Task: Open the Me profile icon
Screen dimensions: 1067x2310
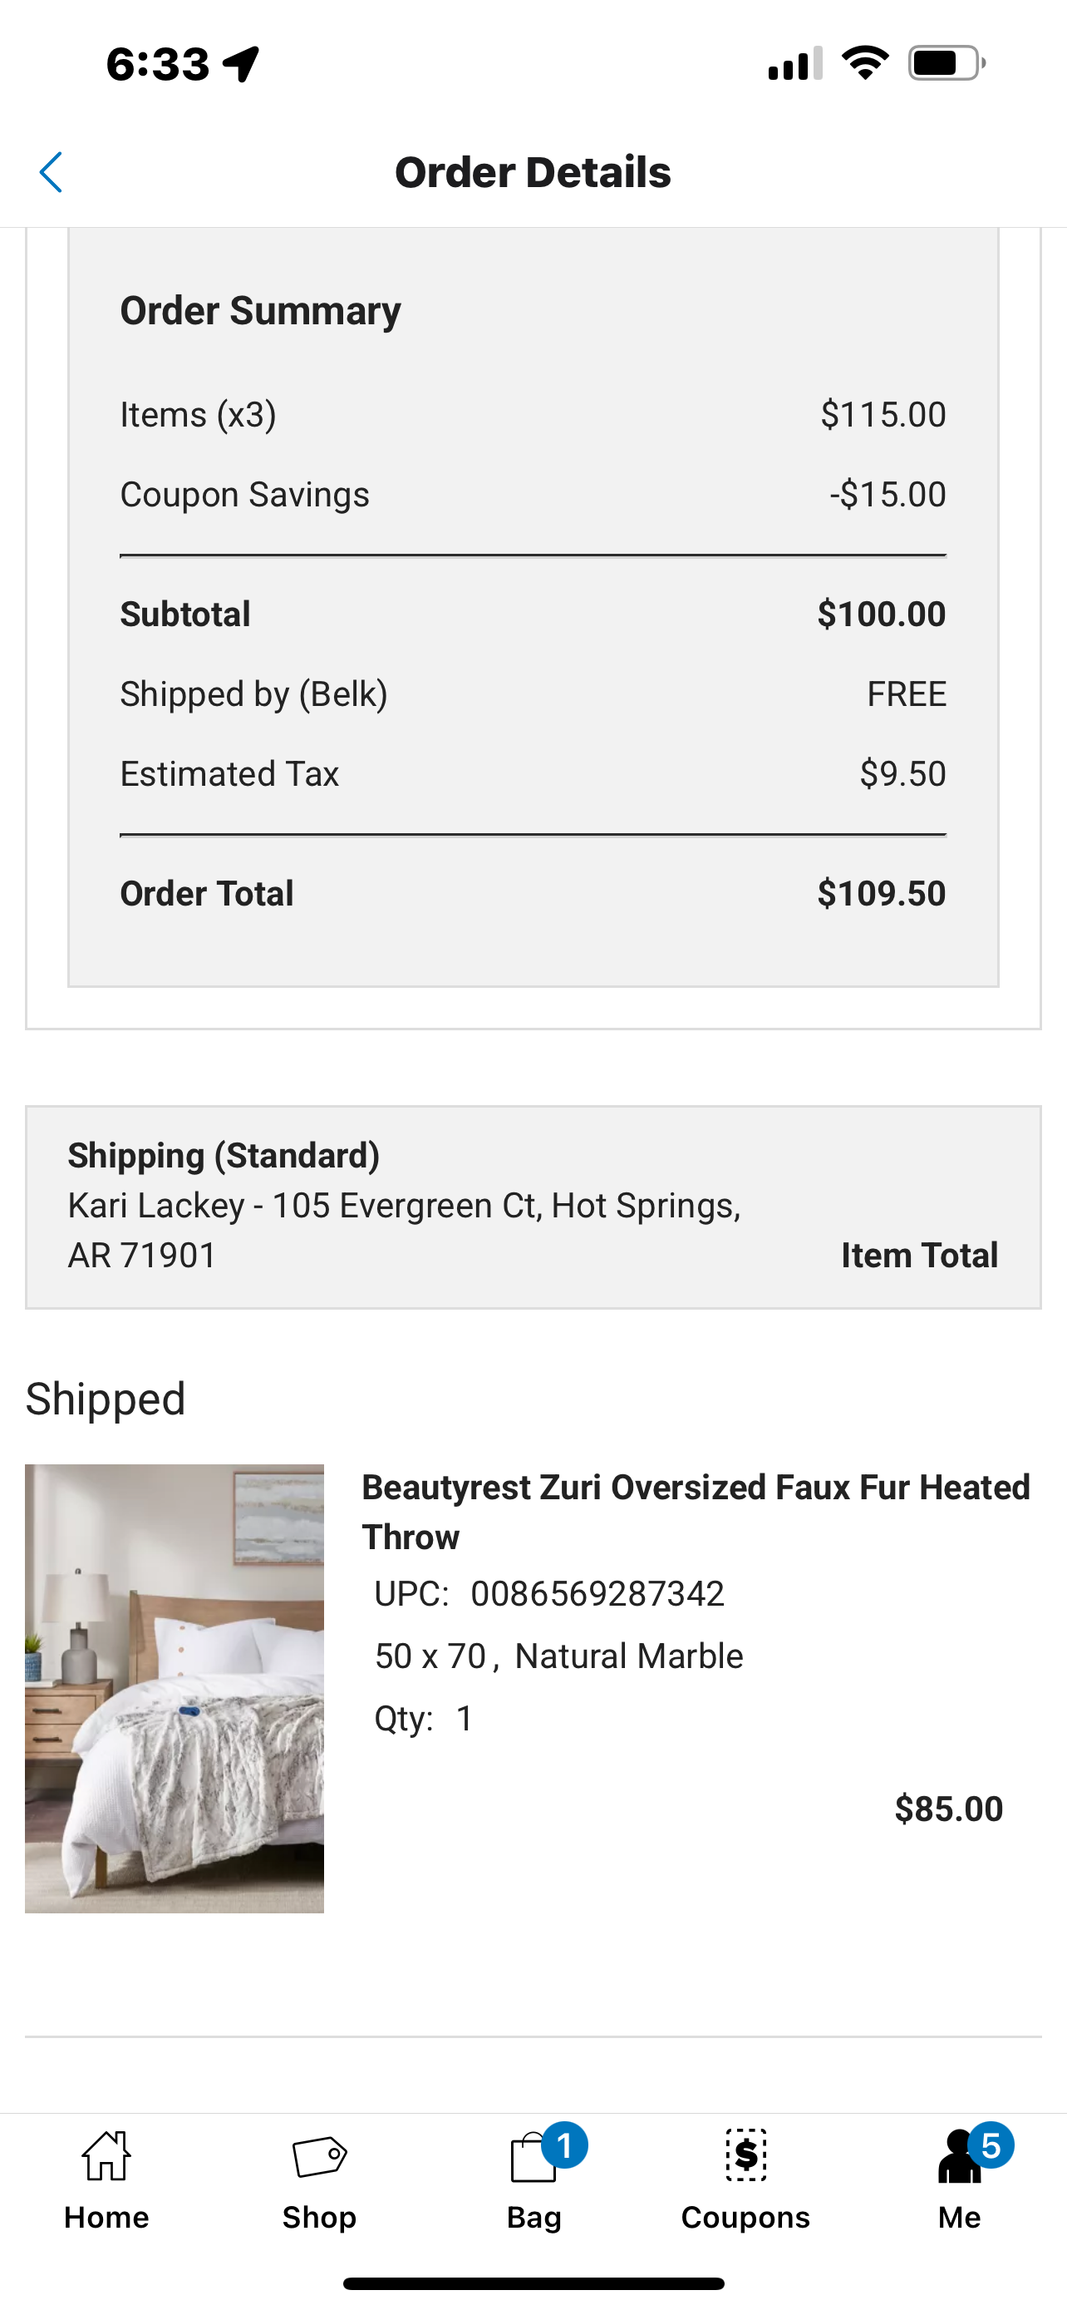Action: coord(960,2157)
